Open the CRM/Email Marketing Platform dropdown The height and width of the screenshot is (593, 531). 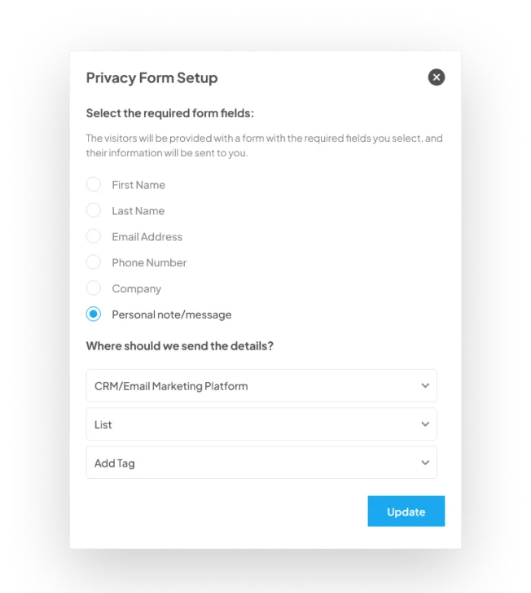(261, 385)
